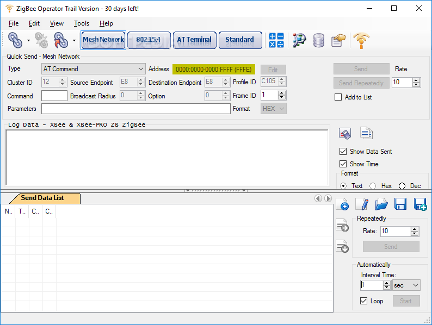Click the hand holding document icon
Screen dimensions: 432x325
[338, 40]
